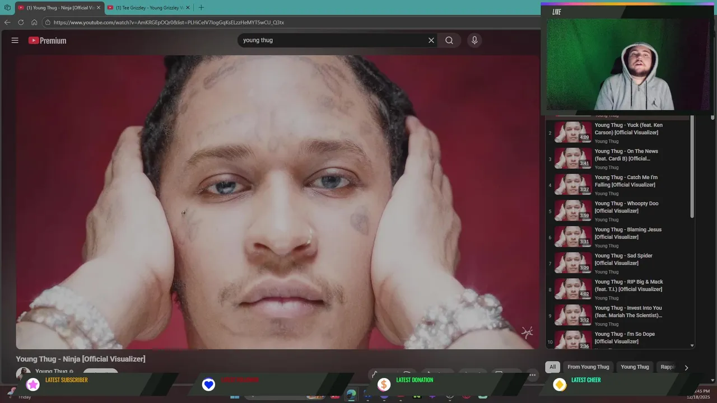
Task: Open the browser home page icon
Action: [x=34, y=22]
